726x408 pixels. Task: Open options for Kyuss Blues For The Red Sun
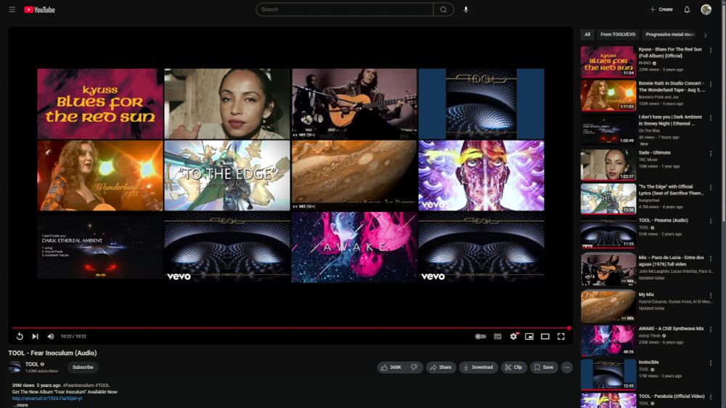tap(711, 50)
